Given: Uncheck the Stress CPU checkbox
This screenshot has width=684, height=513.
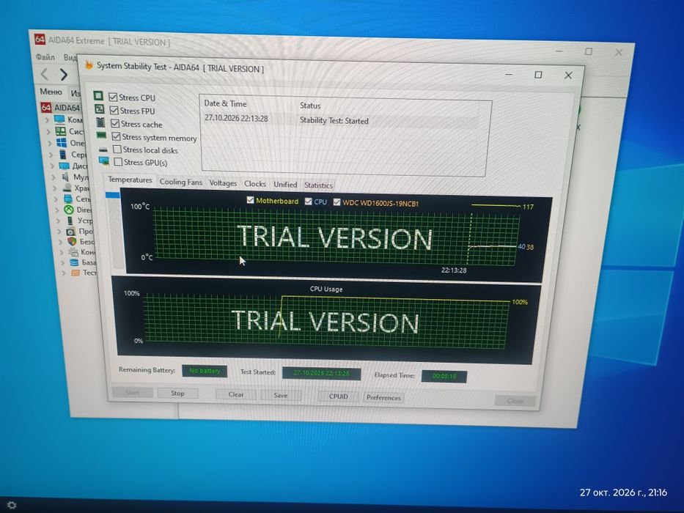Looking at the screenshot, I should [113, 97].
